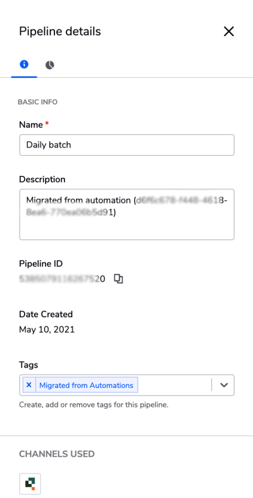The height and width of the screenshot is (498, 253).
Task: Expand the Tags dropdown chevron
Action: tap(224, 385)
